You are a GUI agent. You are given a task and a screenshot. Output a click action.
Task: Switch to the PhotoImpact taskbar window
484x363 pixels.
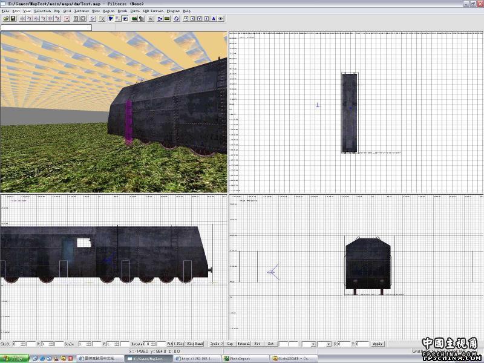click(246, 359)
